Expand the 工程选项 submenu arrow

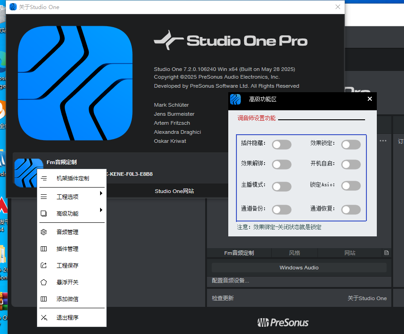coord(101,193)
